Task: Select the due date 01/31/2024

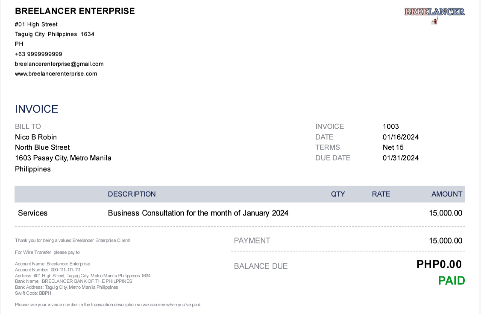Action: (400, 158)
